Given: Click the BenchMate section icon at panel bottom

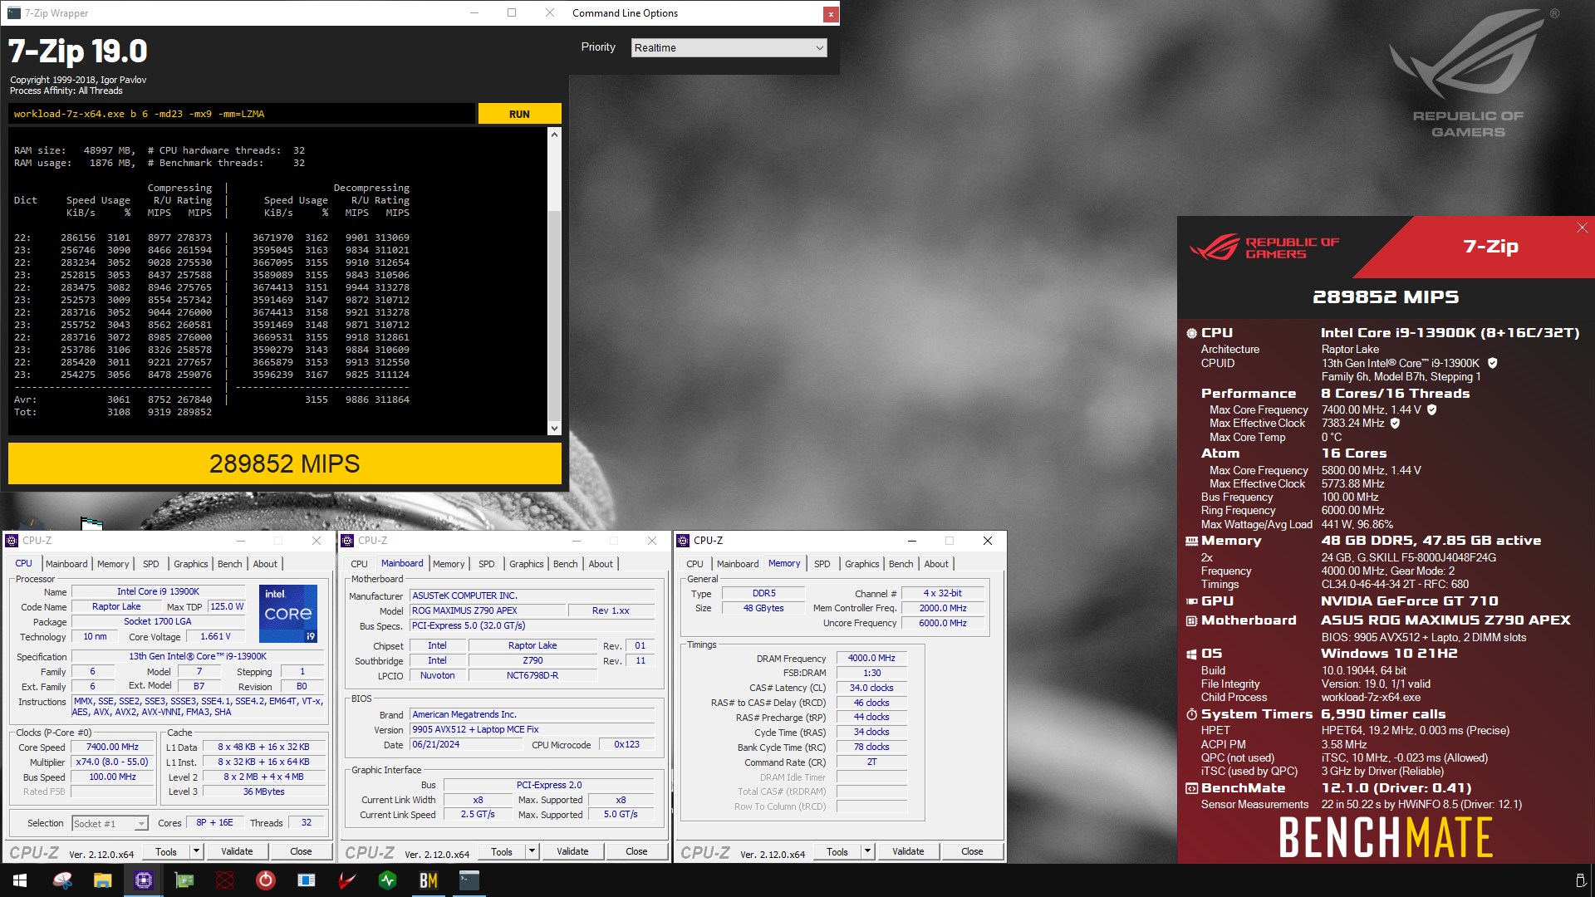Looking at the screenshot, I should (x=1191, y=788).
